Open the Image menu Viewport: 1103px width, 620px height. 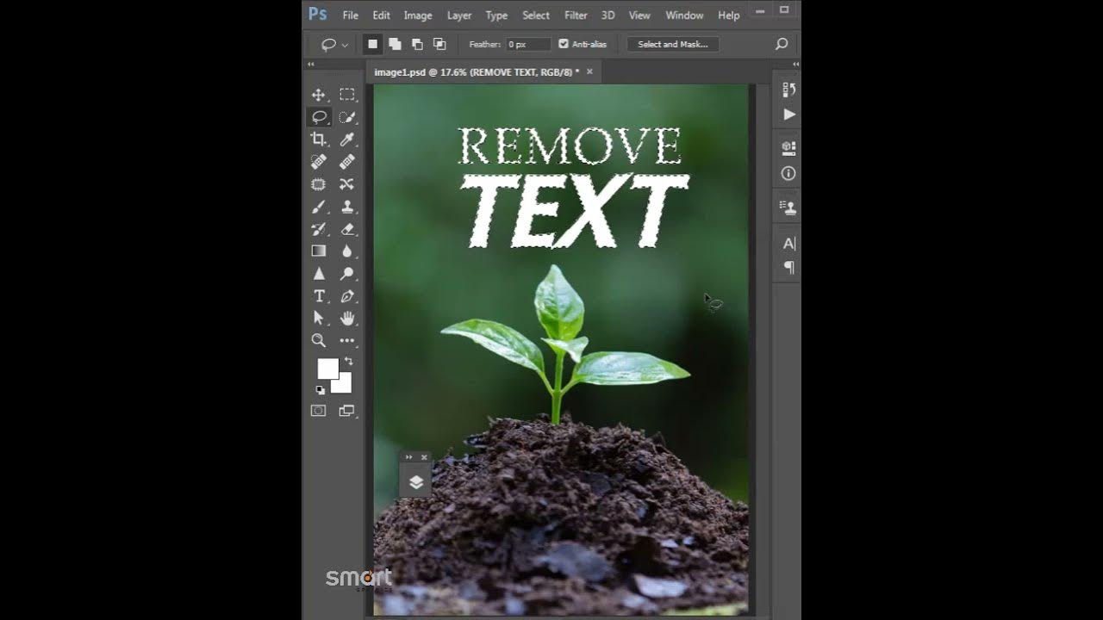pyautogui.click(x=418, y=15)
